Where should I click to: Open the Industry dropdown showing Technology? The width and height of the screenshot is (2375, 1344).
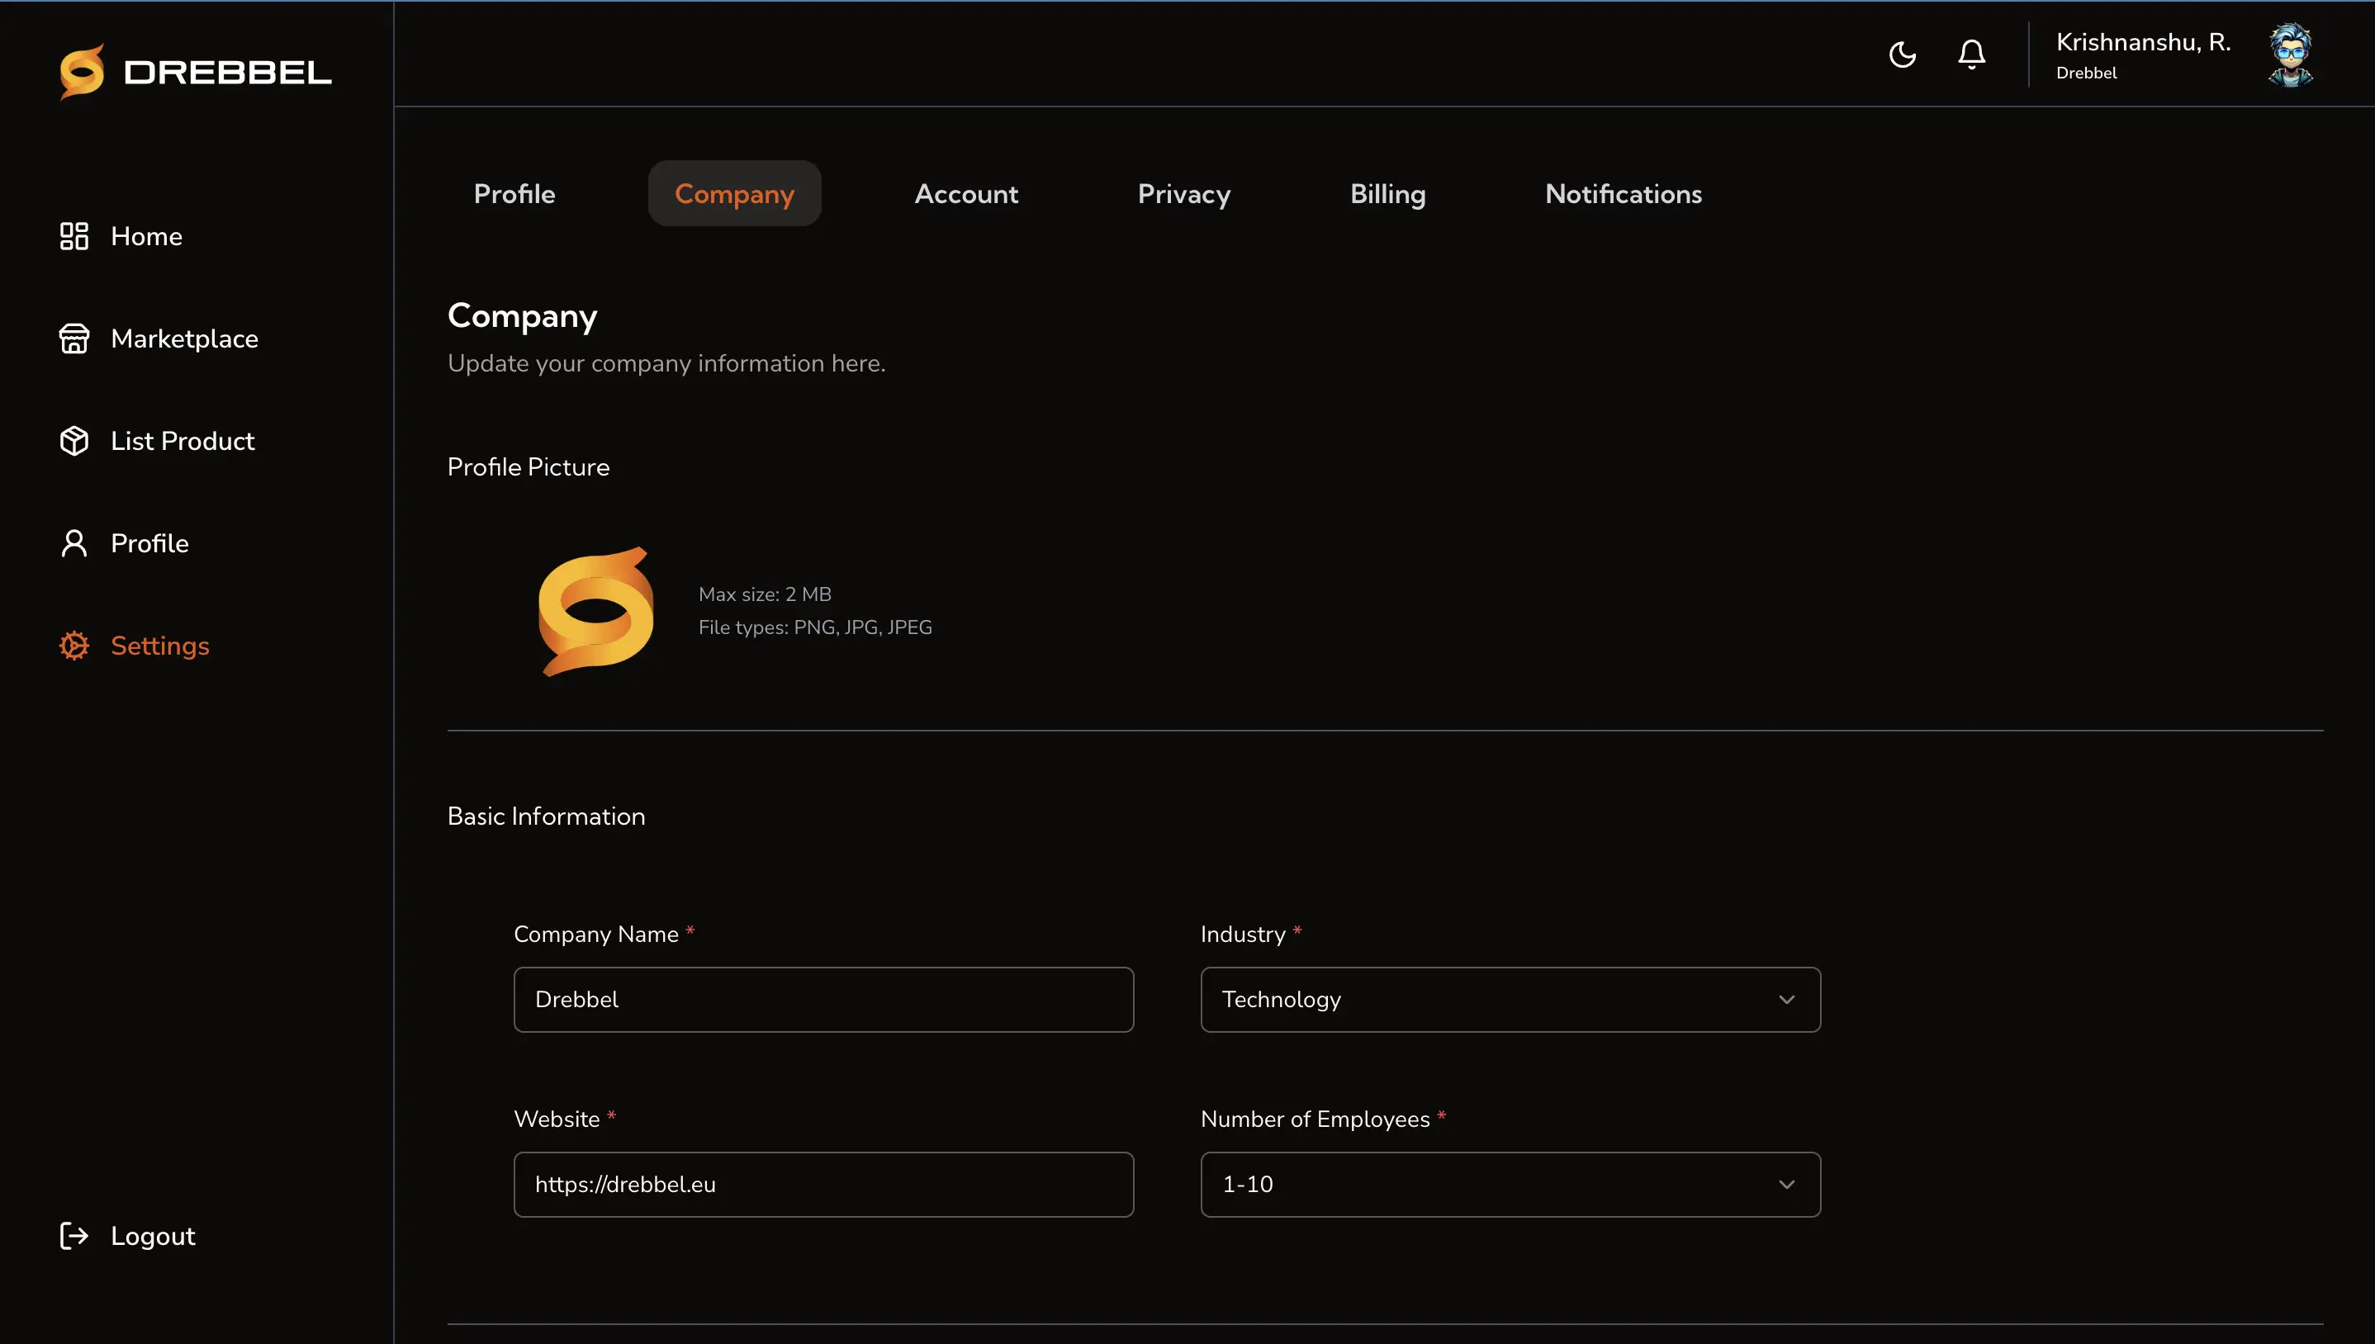[x=1510, y=1000]
